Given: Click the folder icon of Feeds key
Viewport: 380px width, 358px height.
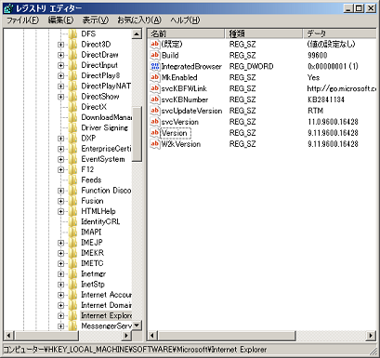Looking at the screenshot, I should [x=72, y=180].
